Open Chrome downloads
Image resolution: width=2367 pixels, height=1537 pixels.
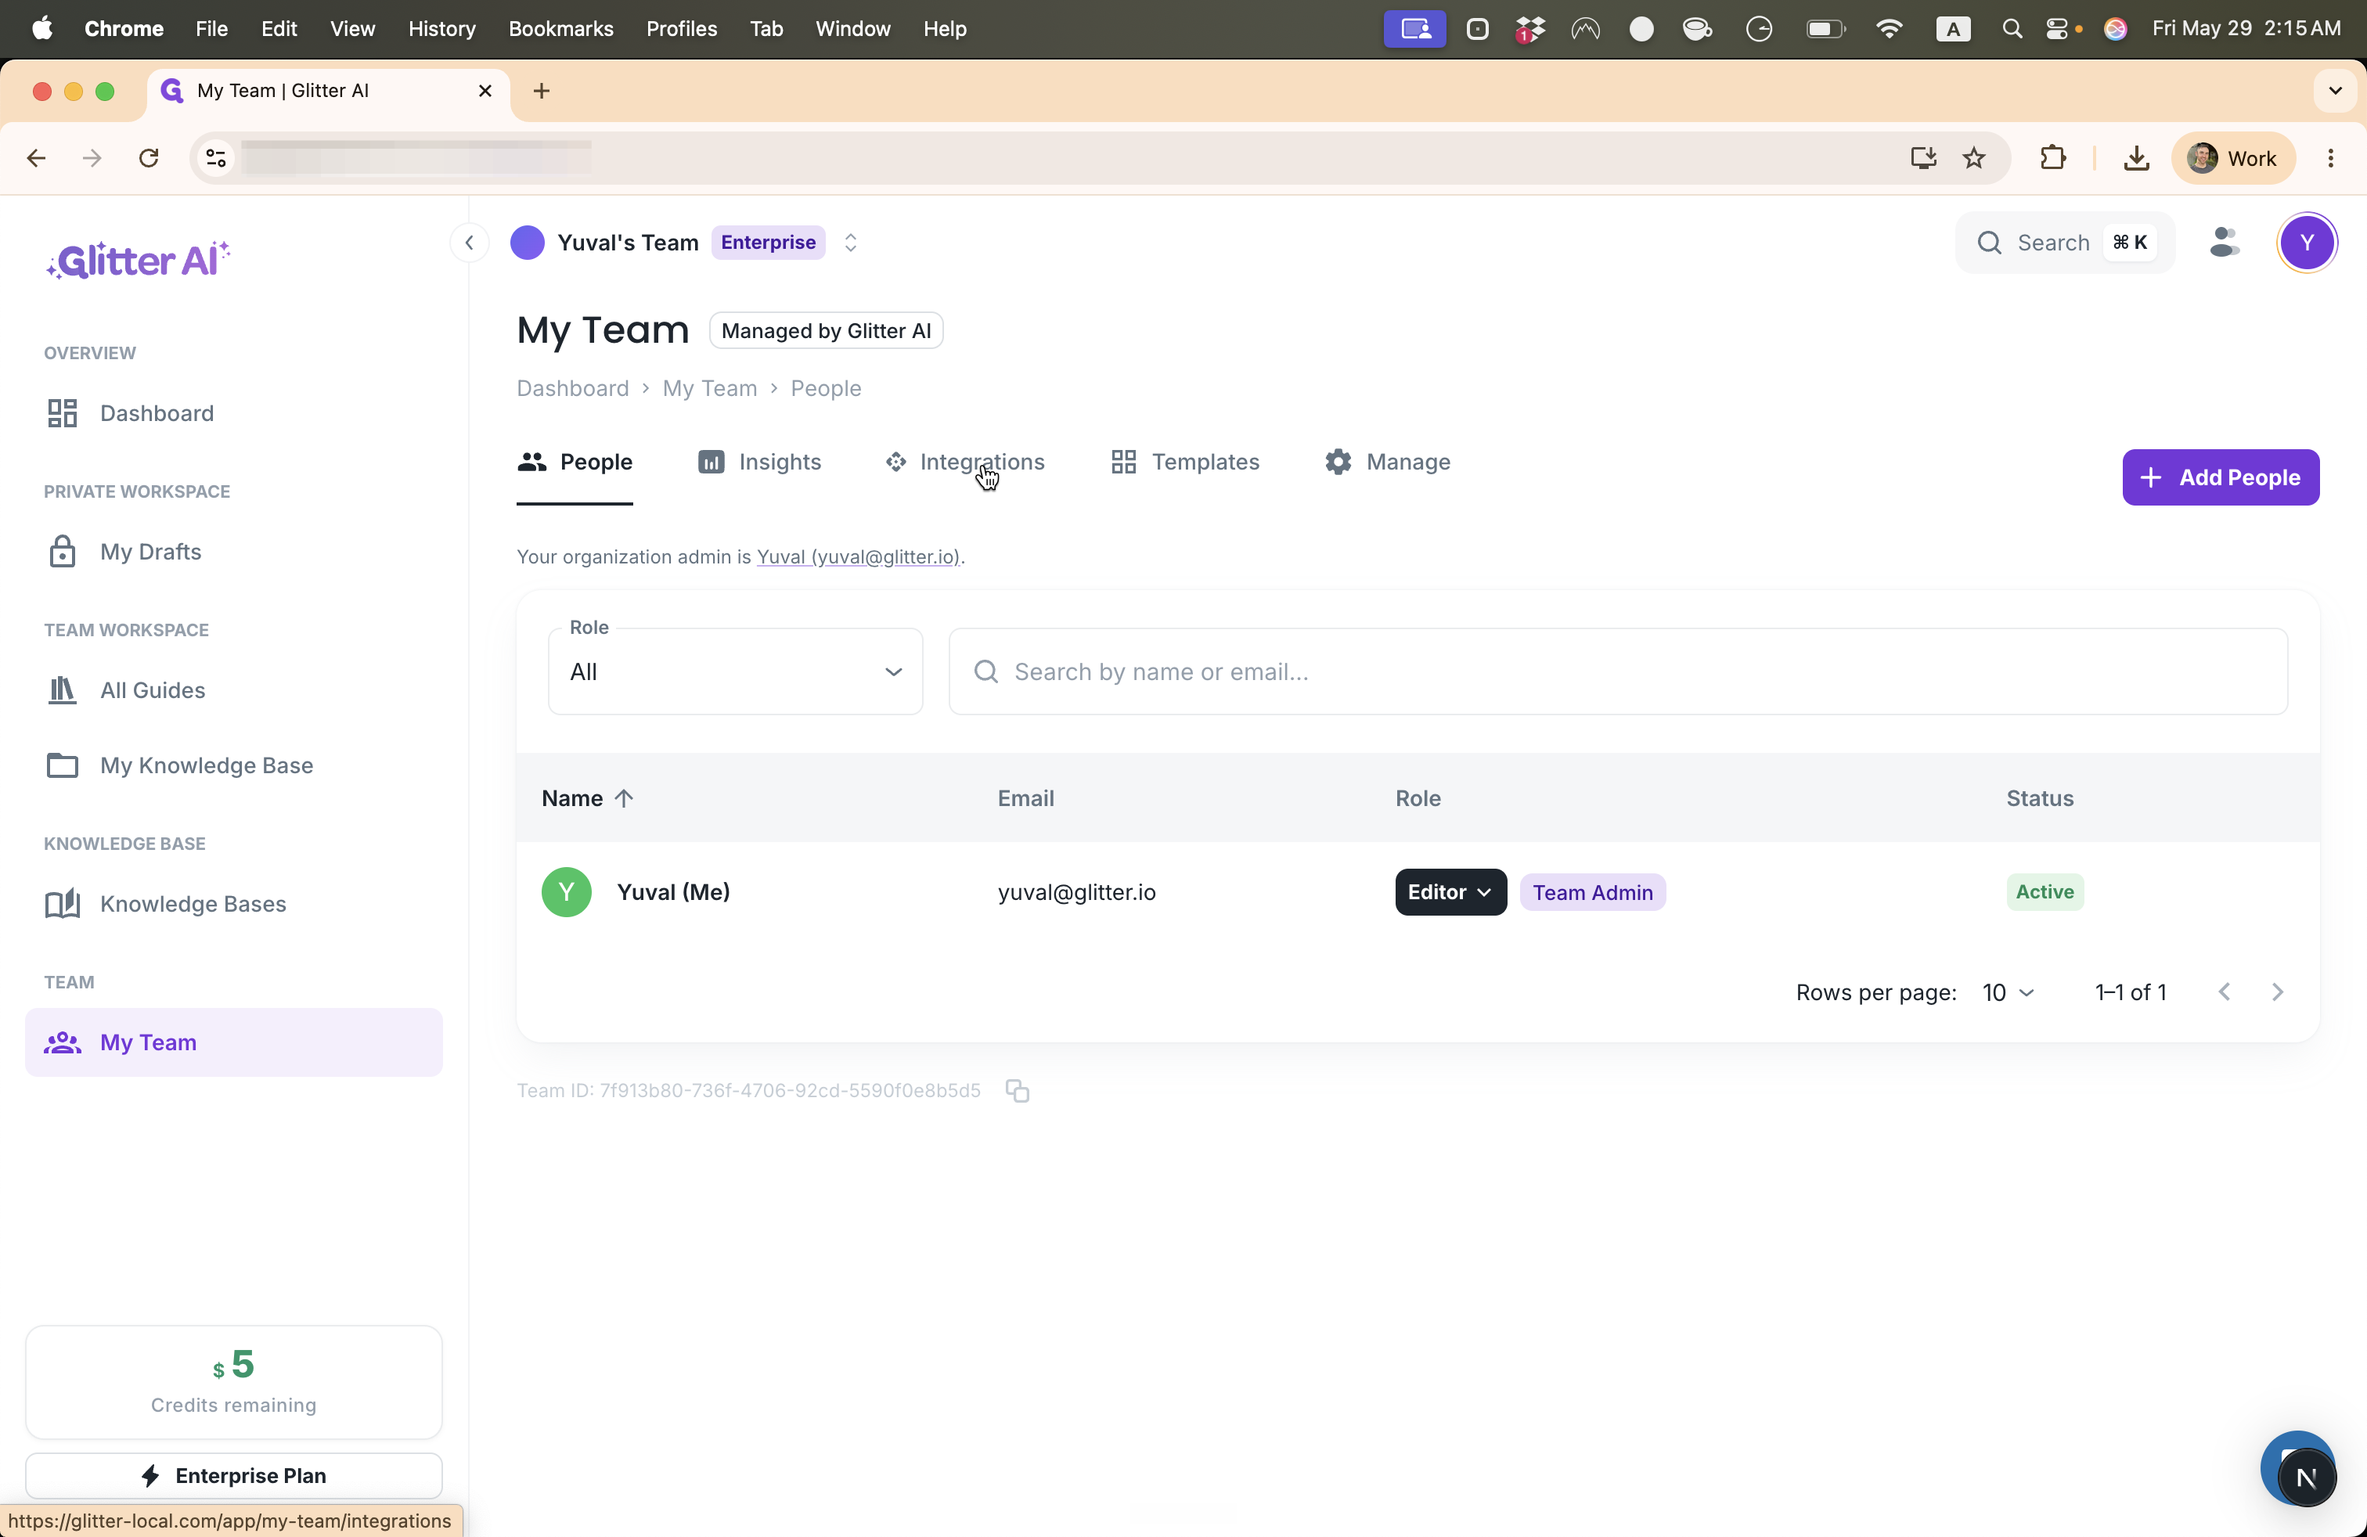2136,158
